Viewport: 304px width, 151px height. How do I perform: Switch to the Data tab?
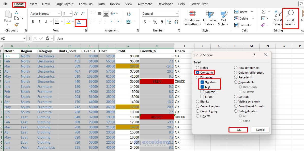click(101, 4)
